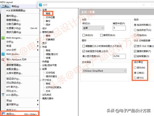The height and width of the screenshot is (116, 154).
Task: Open the 工具(T) menu in menu bar
Action: point(6,6)
